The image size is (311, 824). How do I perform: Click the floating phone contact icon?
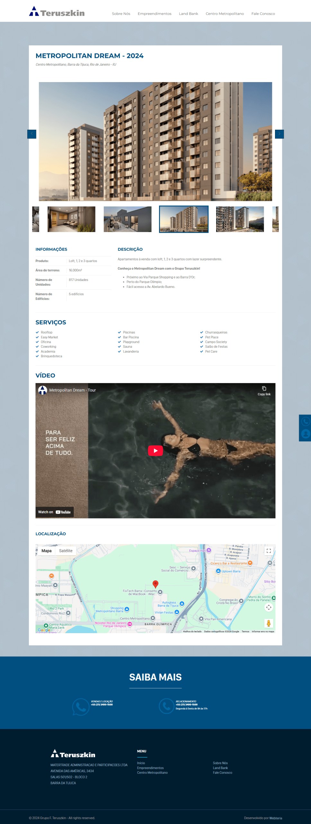306,421
